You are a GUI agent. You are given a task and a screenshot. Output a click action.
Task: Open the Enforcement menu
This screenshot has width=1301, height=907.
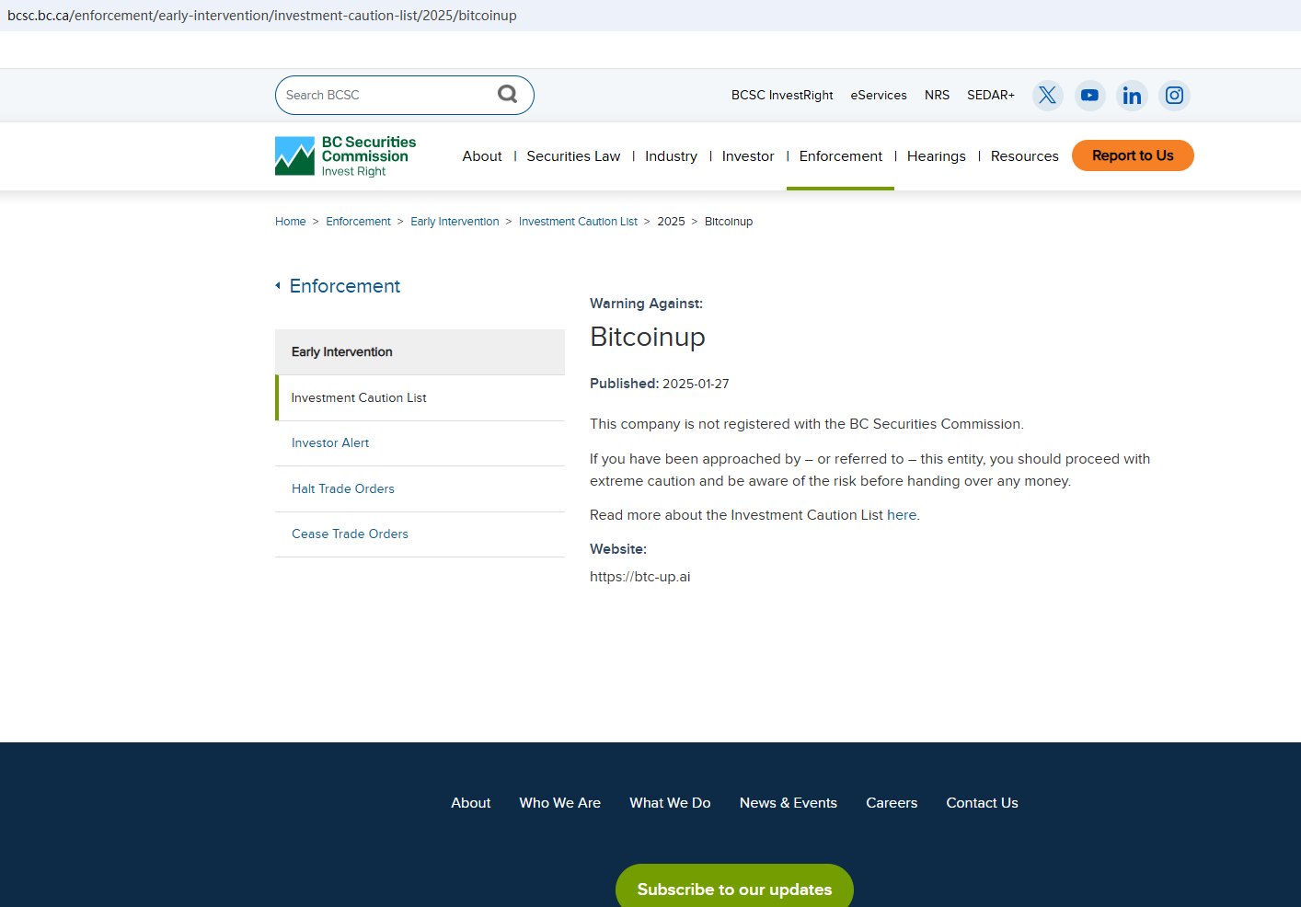pyautogui.click(x=840, y=156)
